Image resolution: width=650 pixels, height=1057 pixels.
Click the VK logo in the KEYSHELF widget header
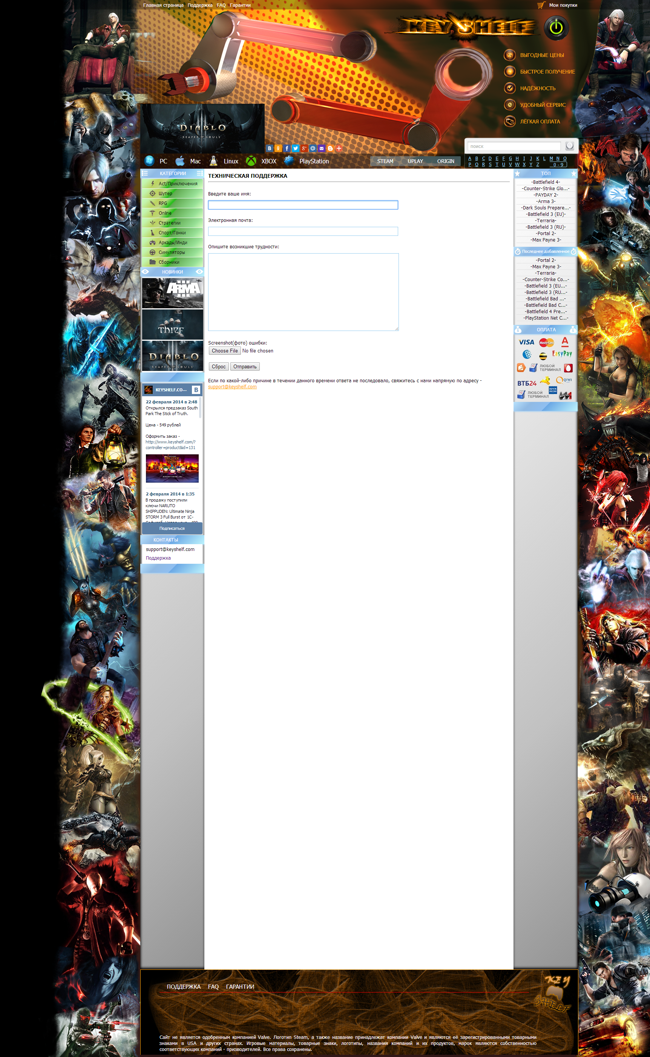(196, 390)
